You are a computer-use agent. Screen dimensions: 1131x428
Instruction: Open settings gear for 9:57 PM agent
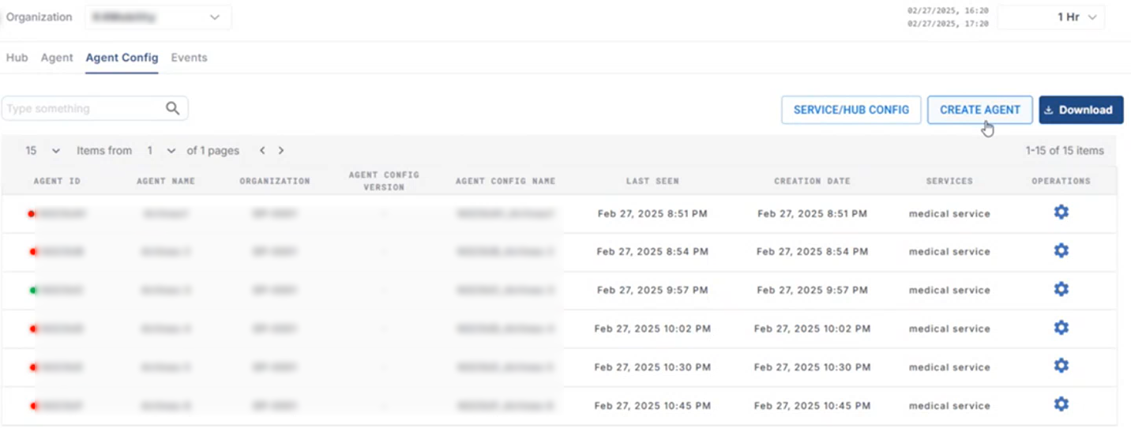(x=1061, y=289)
